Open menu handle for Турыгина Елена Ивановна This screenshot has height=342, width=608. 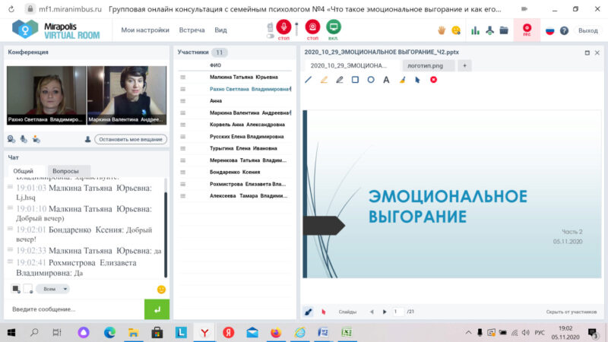(x=182, y=148)
